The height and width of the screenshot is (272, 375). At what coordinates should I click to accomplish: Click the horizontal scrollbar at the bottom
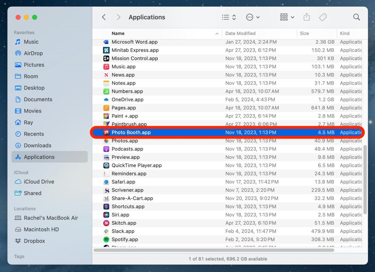[214, 250]
